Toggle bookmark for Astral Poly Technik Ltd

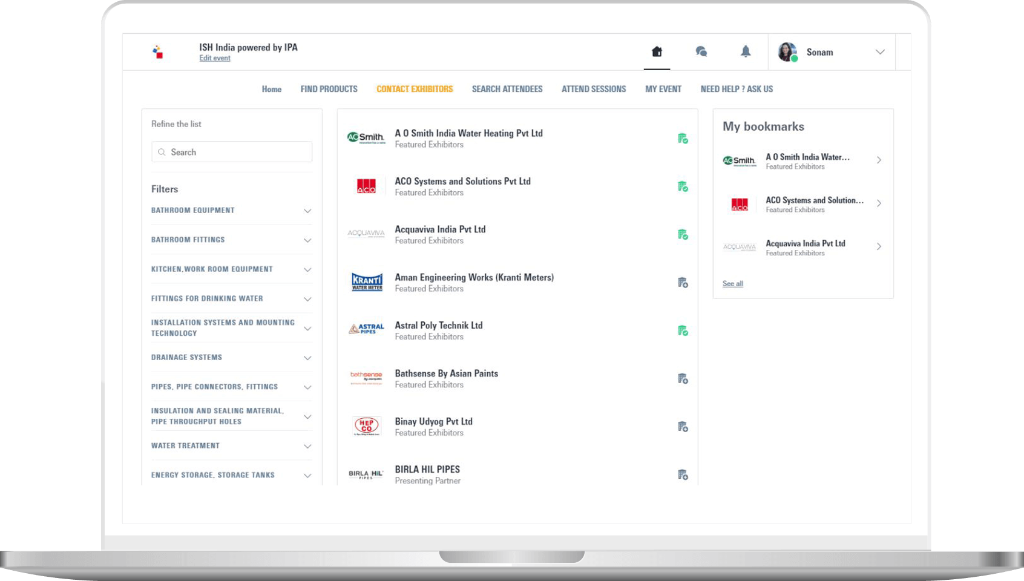[x=683, y=330]
